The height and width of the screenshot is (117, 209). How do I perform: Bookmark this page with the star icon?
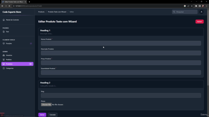click(192, 6)
